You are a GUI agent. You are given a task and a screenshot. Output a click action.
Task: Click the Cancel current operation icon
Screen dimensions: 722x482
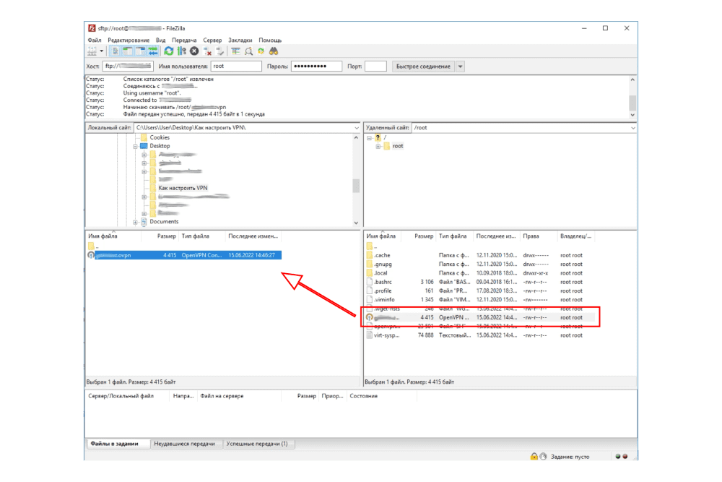194,51
